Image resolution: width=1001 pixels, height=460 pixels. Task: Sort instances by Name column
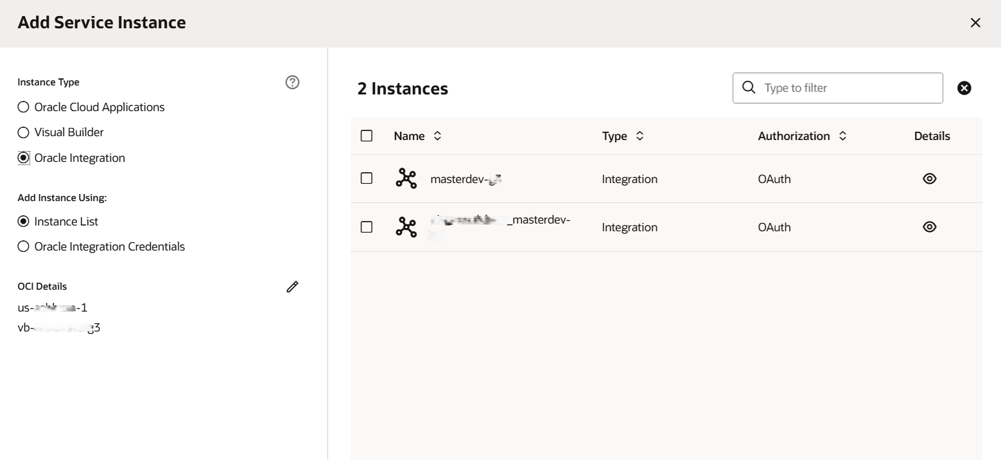coord(438,136)
